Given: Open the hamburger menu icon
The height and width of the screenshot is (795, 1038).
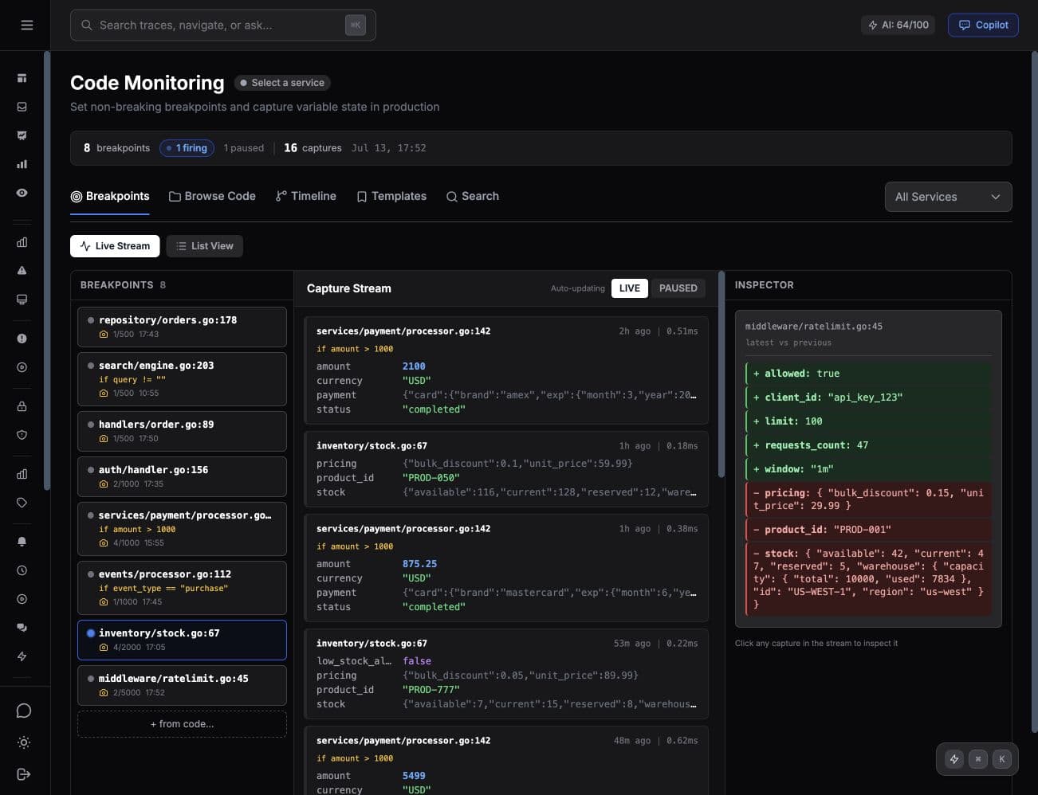Looking at the screenshot, I should click(26, 25).
